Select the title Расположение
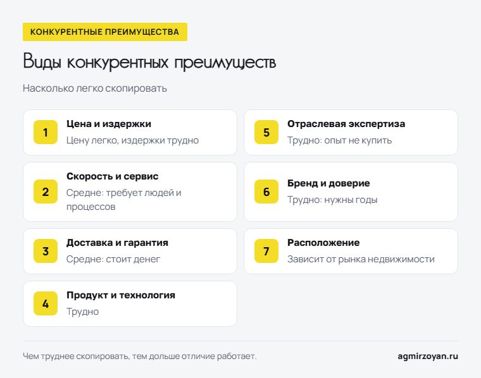The width and height of the screenshot is (481, 378). (x=323, y=243)
